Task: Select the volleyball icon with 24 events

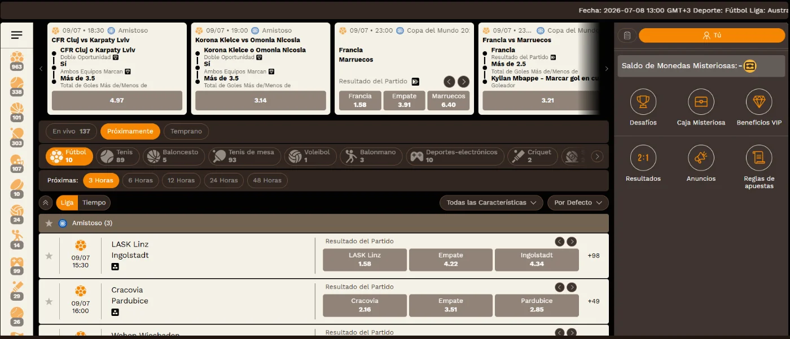Action: (17, 215)
